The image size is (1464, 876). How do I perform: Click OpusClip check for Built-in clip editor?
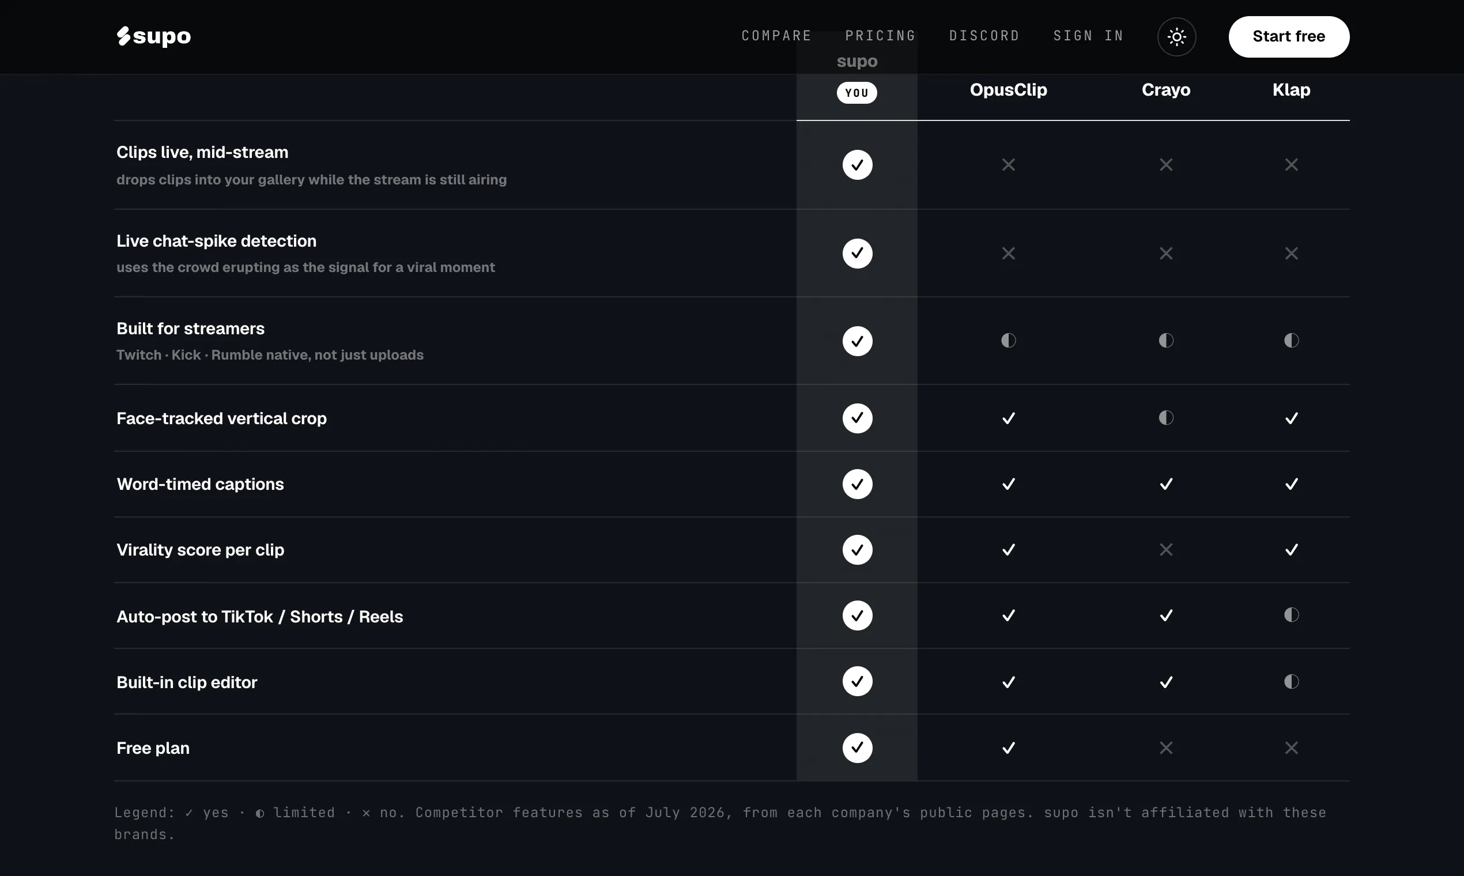1008,682
